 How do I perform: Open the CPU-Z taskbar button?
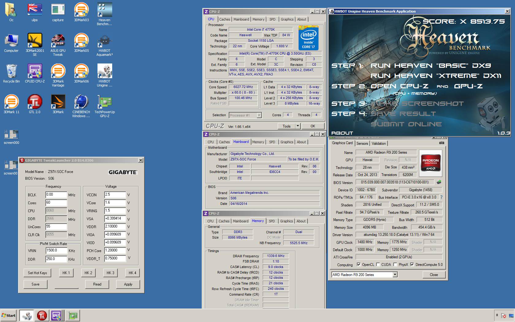click(57, 315)
